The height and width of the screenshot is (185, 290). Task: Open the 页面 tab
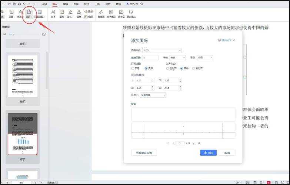pos(76,4)
